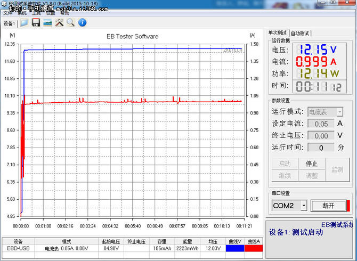Click the 能量 column header

pyautogui.click(x=188, y=241)
